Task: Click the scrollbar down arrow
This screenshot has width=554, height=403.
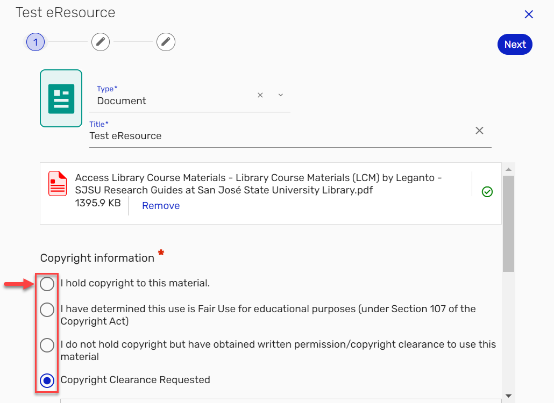Action: pos(508,395)
